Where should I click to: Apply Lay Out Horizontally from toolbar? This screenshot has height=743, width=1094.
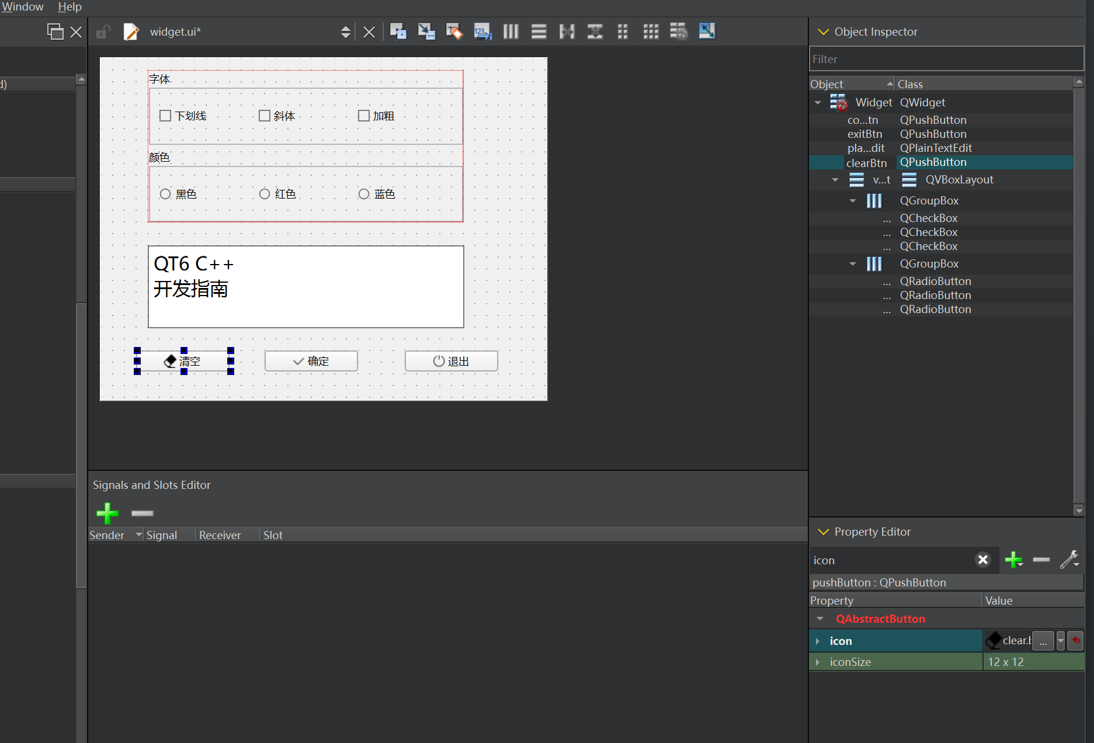pyautogui.click(x=510, y=32)
